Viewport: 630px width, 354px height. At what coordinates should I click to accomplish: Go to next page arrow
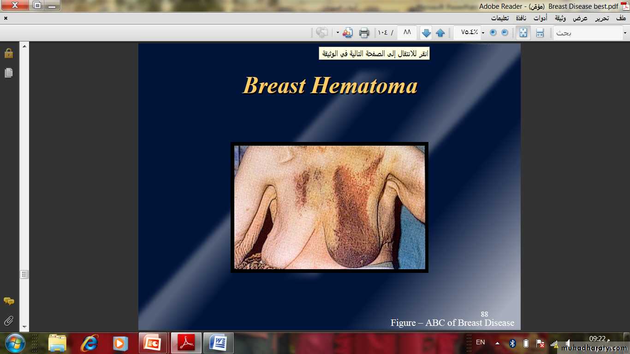[x=426, y=33]
